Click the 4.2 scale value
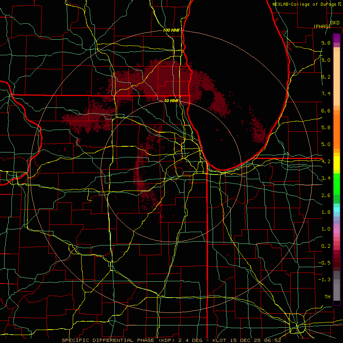Image resolution: width=343 pixels, height=343 pixels. click(326, 162)
